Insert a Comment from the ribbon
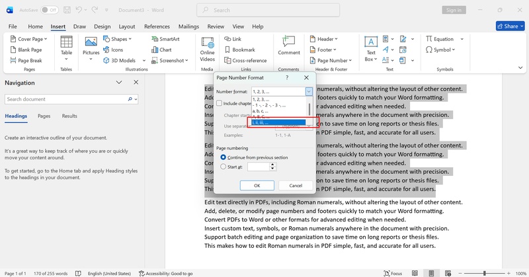Viewport: 529px width, 277px height. pyautogui.click(x=289, y=46)
